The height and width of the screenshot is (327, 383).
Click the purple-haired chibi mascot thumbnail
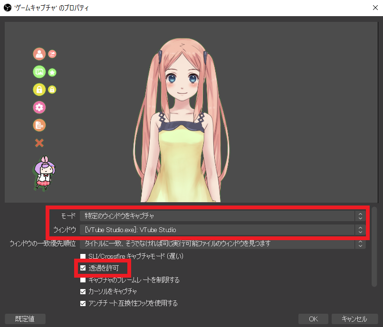point(44,173)
